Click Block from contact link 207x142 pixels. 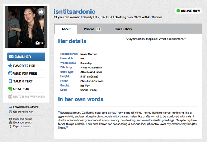pos(23,119)
